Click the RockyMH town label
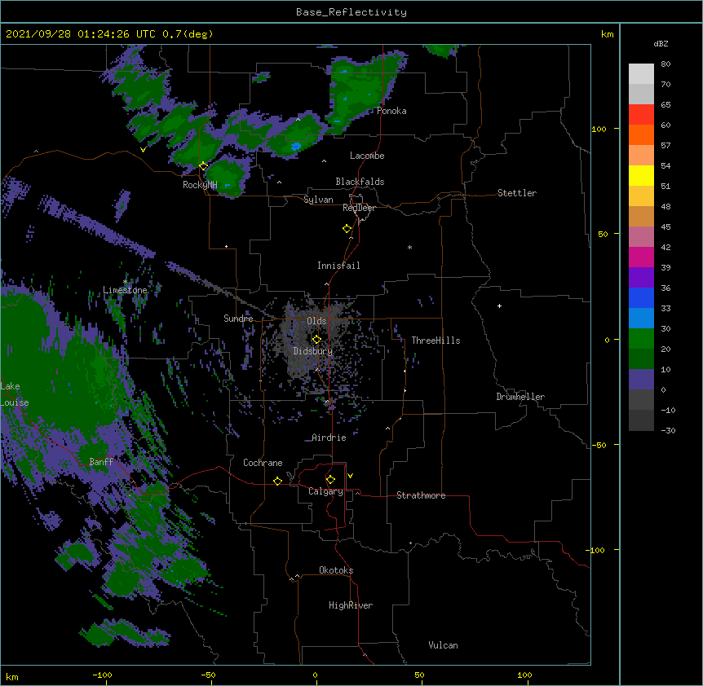The height and width of the screenshot is (686, 703). click(200, 185)
